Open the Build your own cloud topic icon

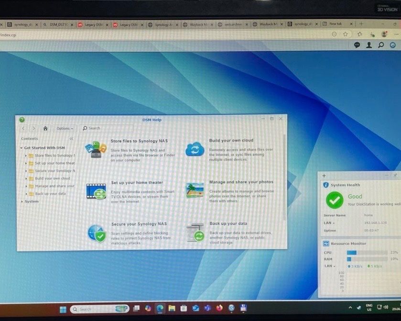pos(195,149)
